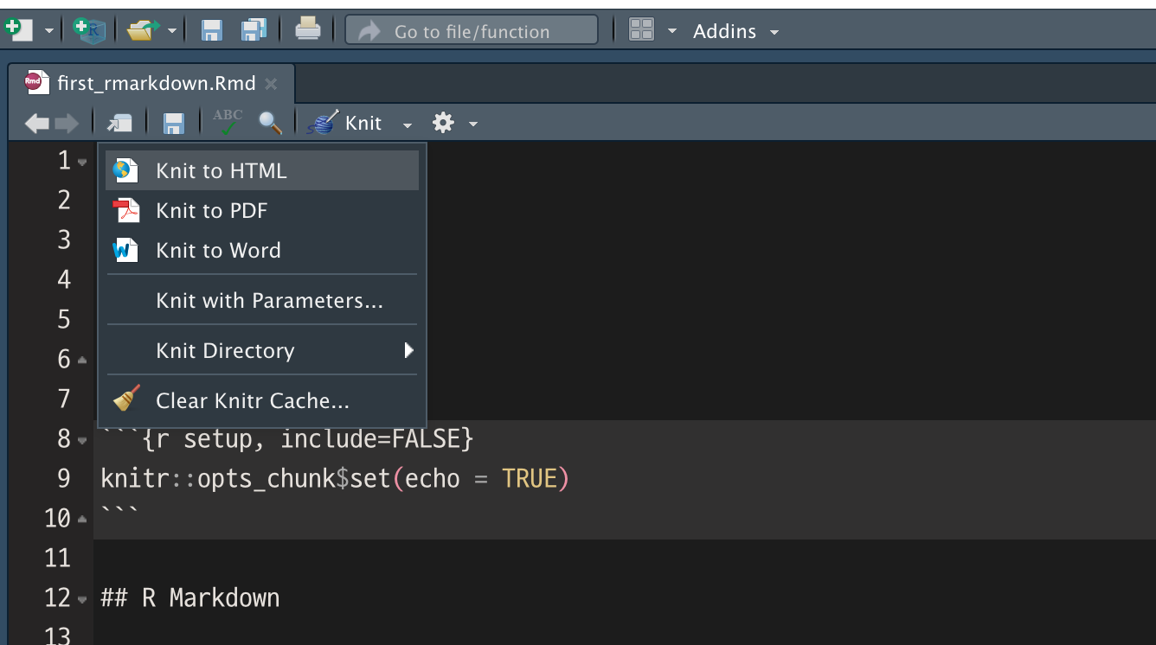This screenshot has height=645, width=1156.
Task: Select the first_rmarkdown.Rmd tab
Action: click(151, 83)
